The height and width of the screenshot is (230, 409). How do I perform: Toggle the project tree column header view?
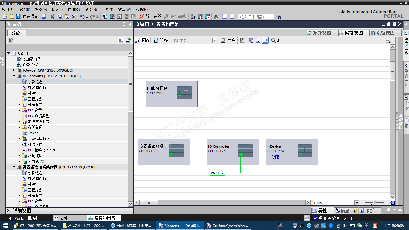point(121,40)
